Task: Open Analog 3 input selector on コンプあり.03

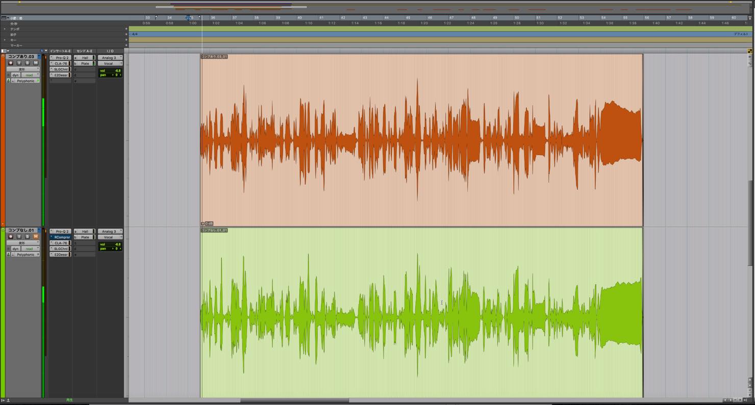Action: (x=110, y=58)
